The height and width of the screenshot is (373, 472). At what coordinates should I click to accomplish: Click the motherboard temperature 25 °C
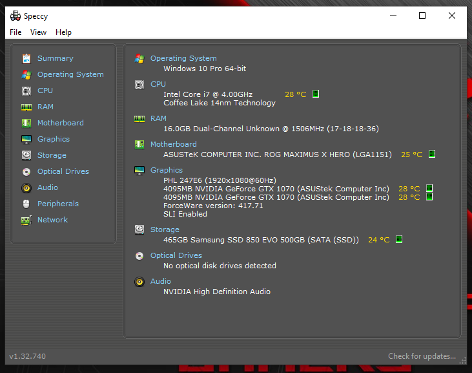pos(412,155)
